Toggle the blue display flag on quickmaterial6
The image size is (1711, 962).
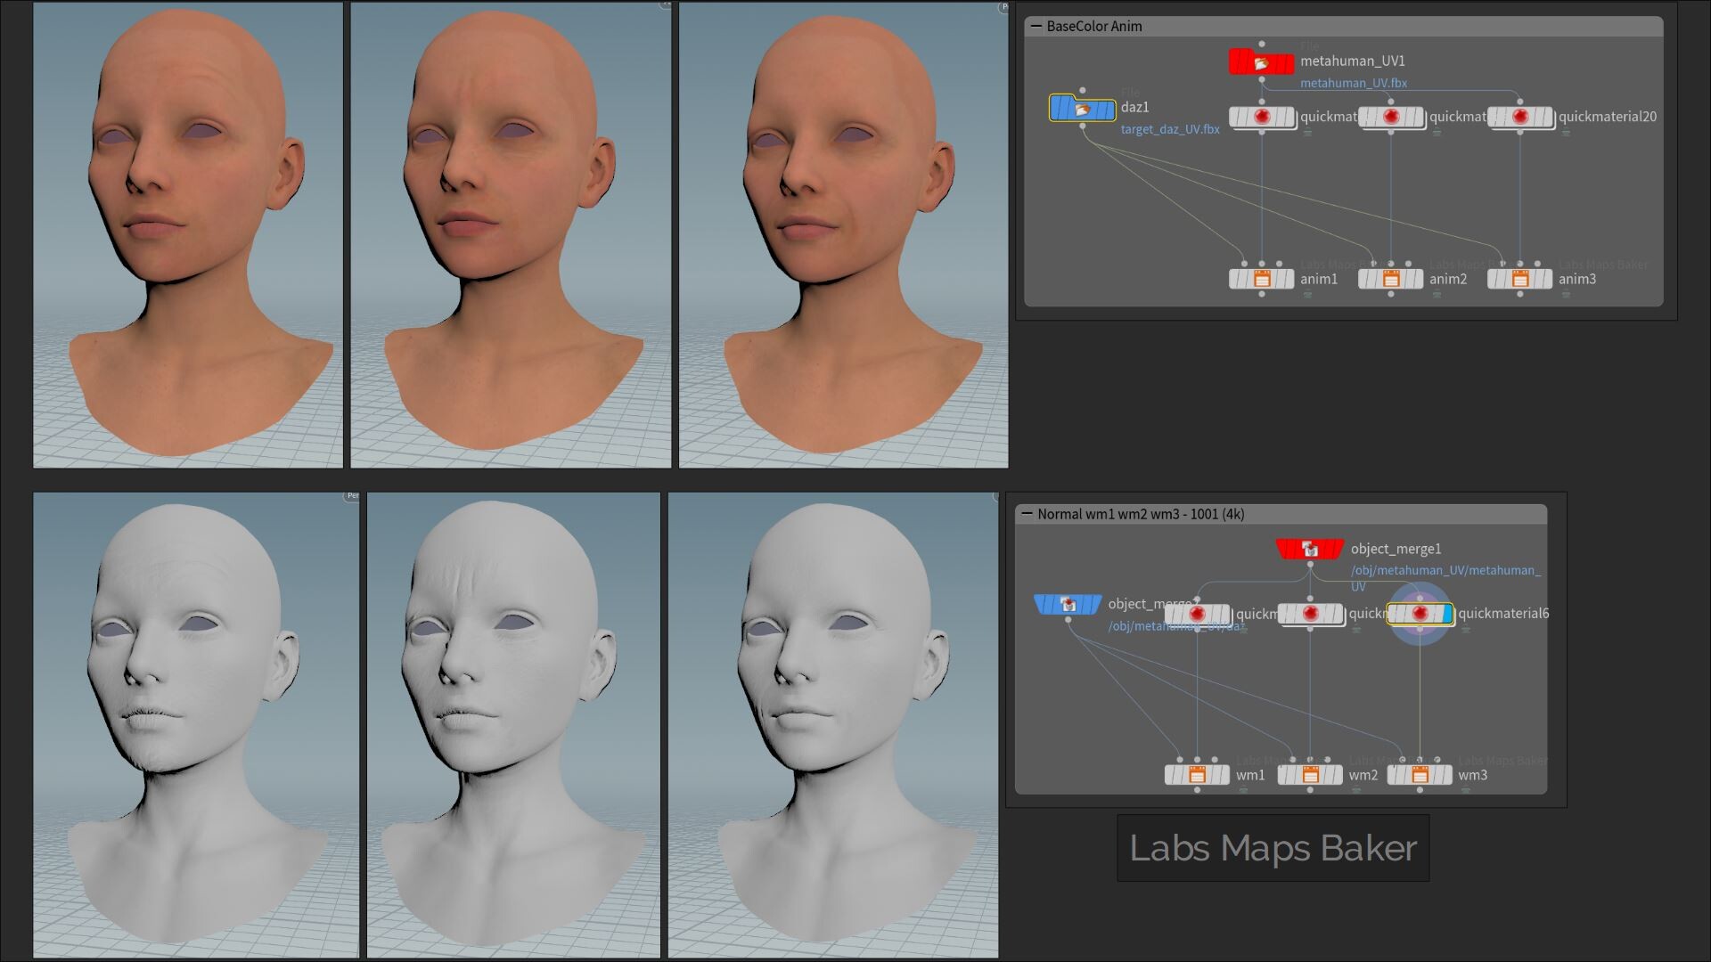pos(1446,614)
